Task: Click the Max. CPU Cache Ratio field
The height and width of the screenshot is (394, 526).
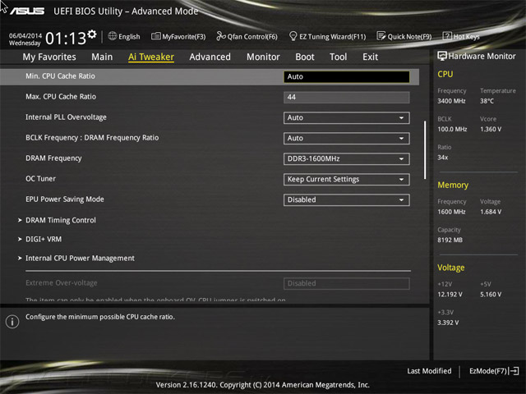Action: click(x=347, y=97)
